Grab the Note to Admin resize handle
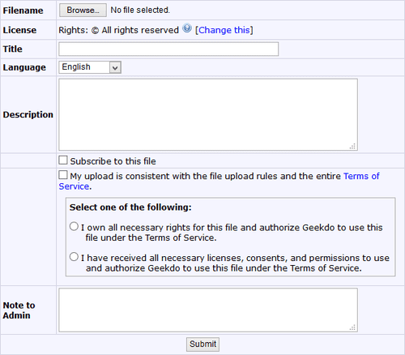Viewport: 405px width, 355px height. point(352,327)
